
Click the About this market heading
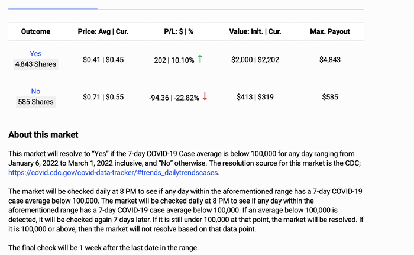[x=43, y=135]
